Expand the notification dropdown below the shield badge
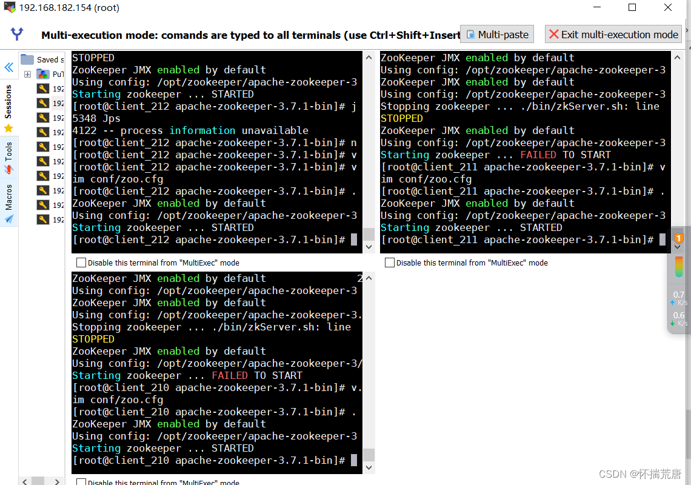 click(679, 248)
